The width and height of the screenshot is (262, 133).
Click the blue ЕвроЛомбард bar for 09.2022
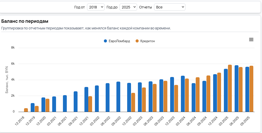(x=118, y=97)
